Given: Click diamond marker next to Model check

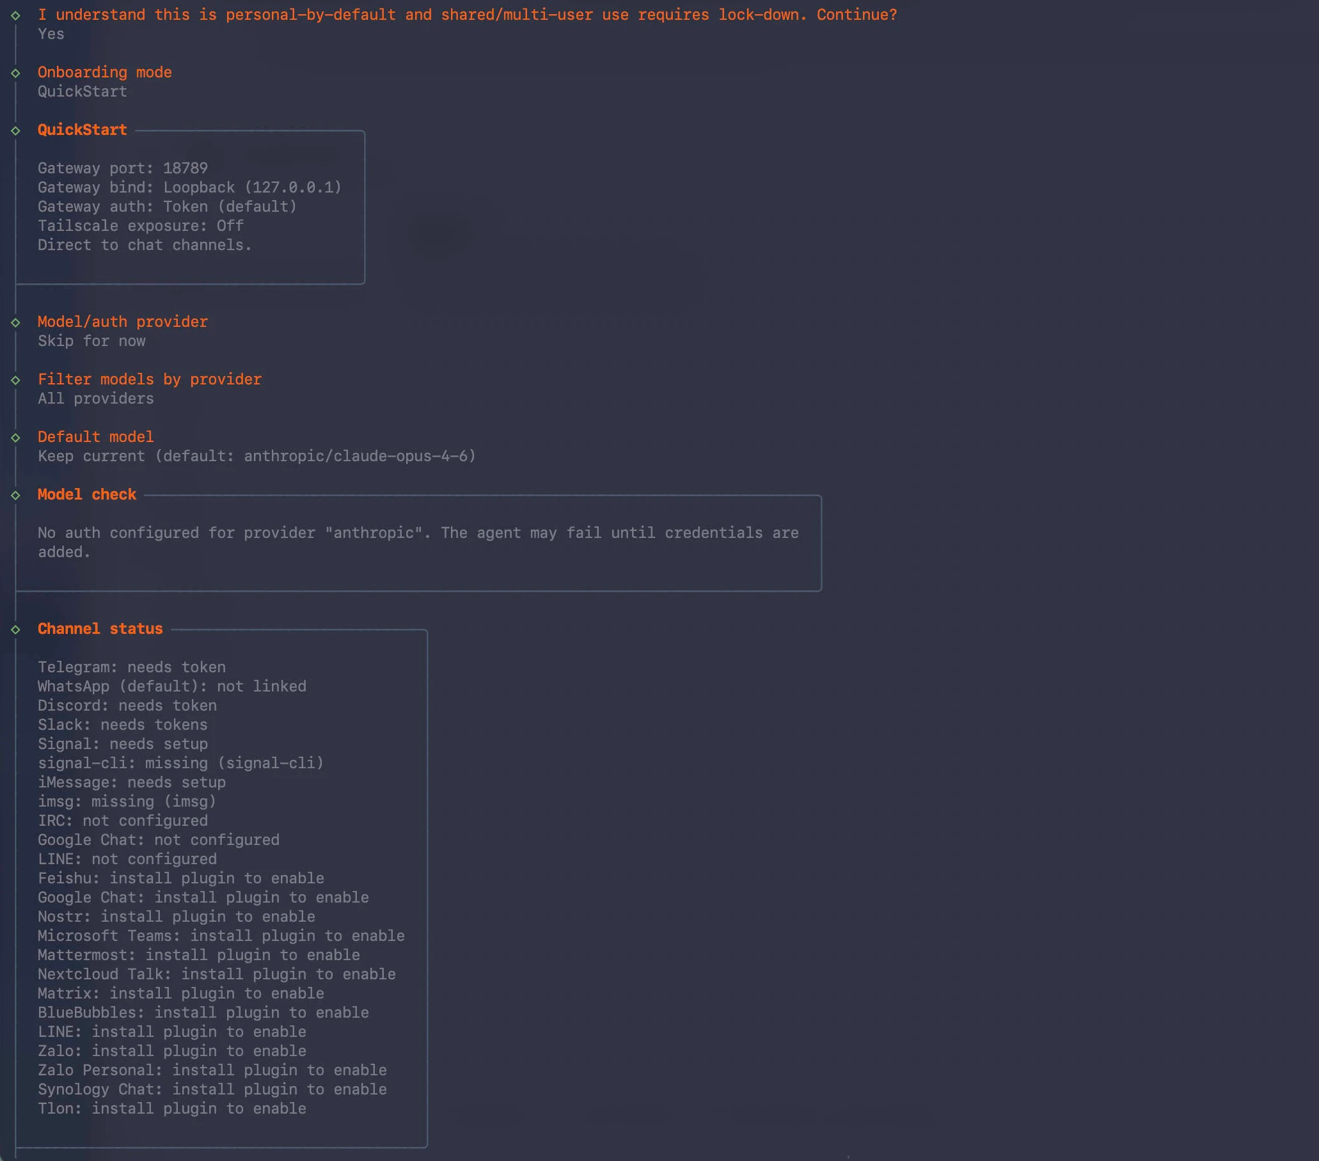Looking at the screenshot, I should (x=15, y=495).
